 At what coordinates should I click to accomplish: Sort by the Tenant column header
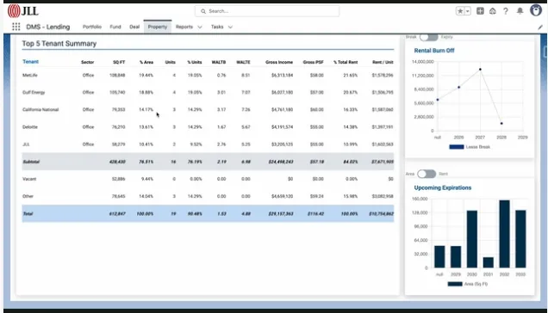30,62
